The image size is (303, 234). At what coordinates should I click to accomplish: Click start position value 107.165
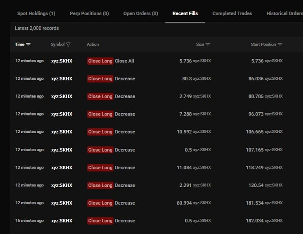pyautogui.click(x=254, y=150)
